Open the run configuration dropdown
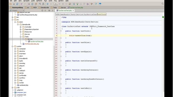173x97 pixels. [56, 4]
